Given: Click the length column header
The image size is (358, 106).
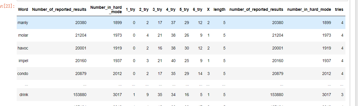Looking at the screenshot, I should tap(220, 10).
